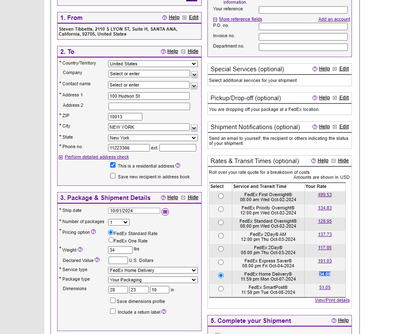Check Save new recipient in address book
Image resolution: width=395 pixels, height=334 pixels.
click(x=113, y=175)
